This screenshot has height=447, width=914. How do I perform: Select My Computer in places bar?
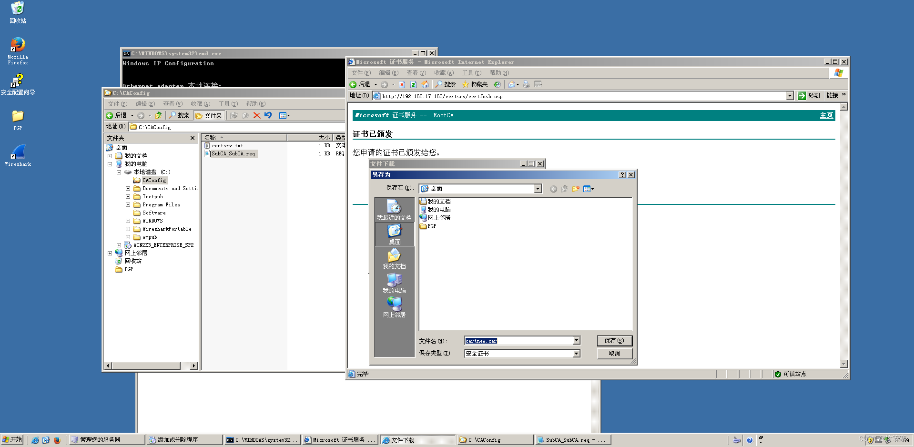coord(394,283)
